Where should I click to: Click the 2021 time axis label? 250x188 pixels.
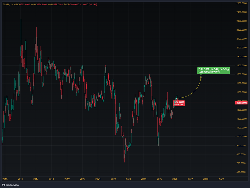coord(98,179)
